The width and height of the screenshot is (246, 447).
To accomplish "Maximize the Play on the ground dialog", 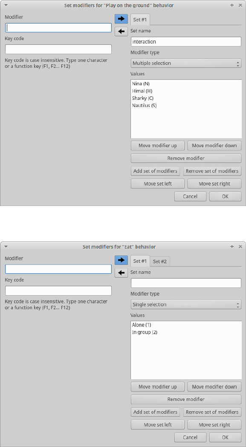I will (x=232, y=5).
